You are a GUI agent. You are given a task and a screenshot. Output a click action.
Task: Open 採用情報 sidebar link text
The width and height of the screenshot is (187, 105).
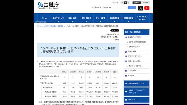(131, 76)
